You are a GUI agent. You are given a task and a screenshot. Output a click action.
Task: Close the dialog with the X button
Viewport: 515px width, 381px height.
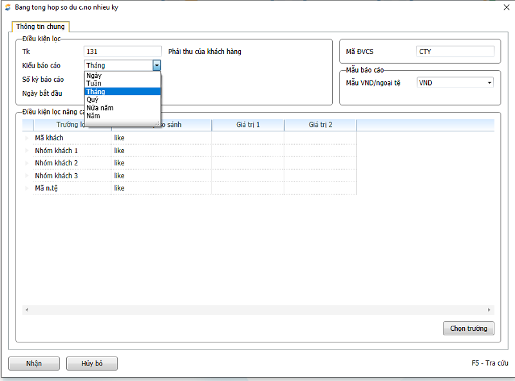(x=507, y=7)
